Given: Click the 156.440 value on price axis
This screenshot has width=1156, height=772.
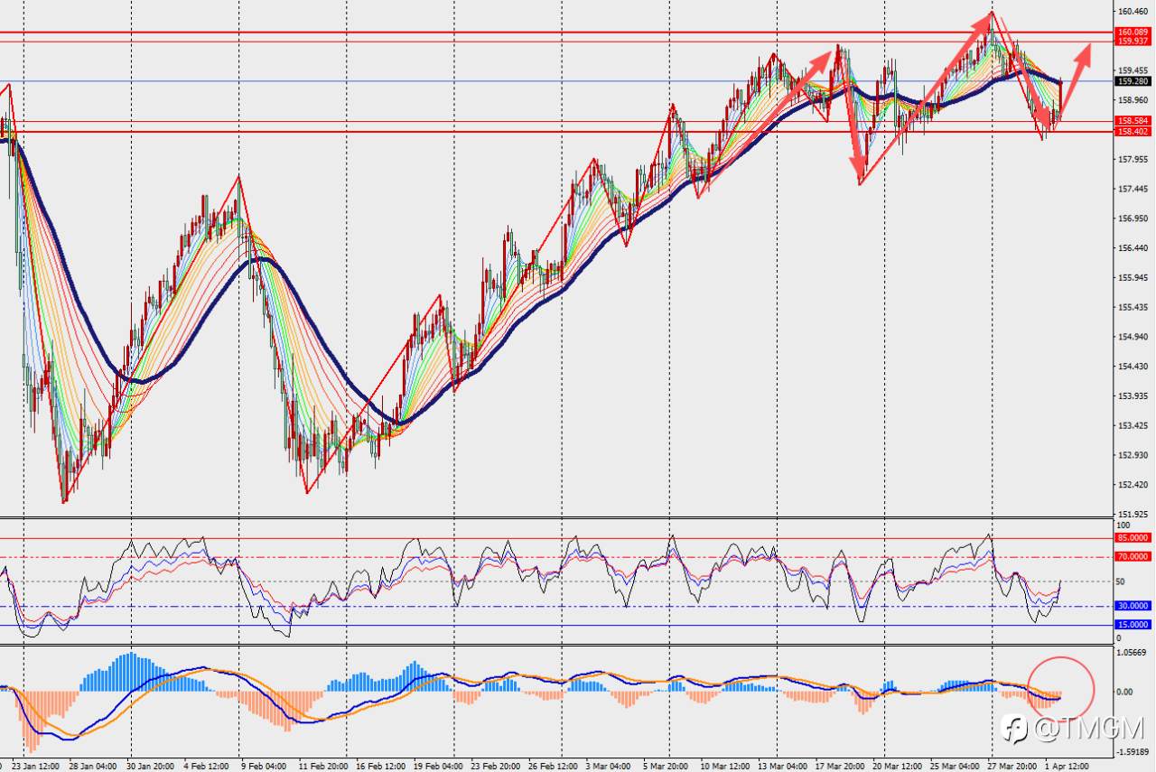Looking at the screenshot, I should coord(1133,248).
